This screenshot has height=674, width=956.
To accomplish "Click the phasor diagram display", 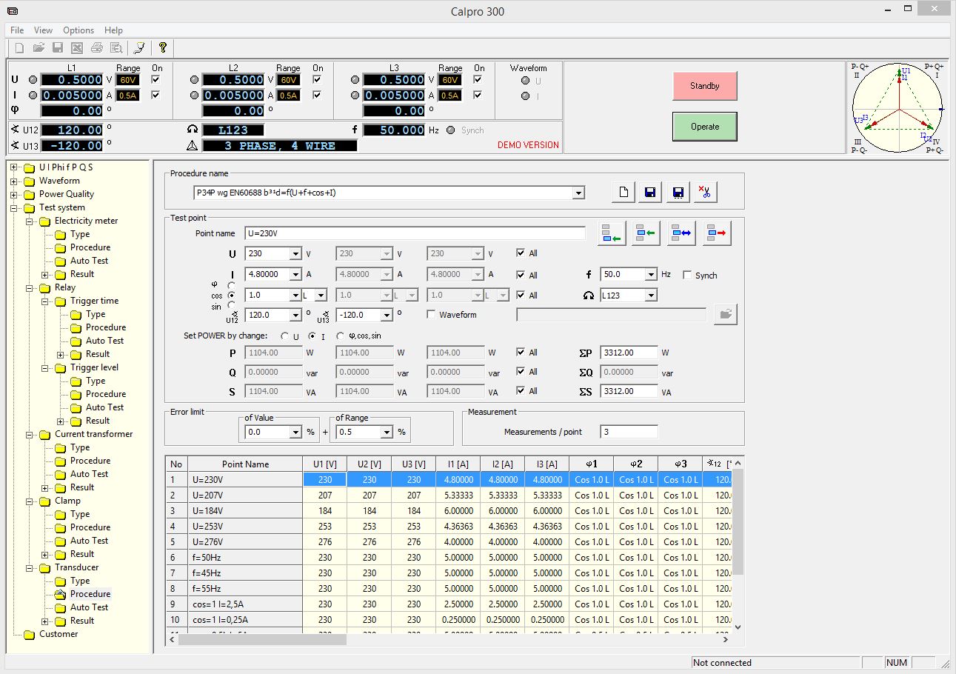I will (897, 107).
